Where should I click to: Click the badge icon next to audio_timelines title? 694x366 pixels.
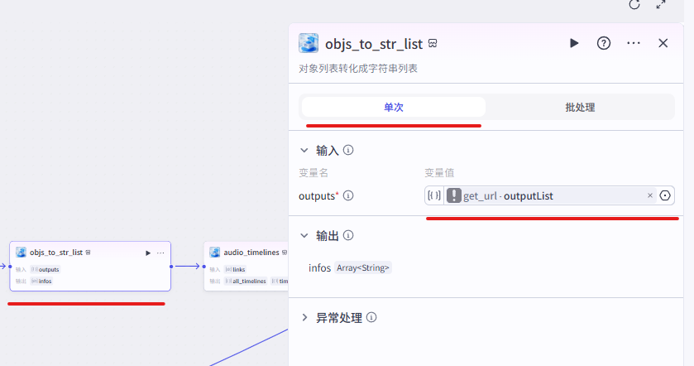tap(285, 253)
